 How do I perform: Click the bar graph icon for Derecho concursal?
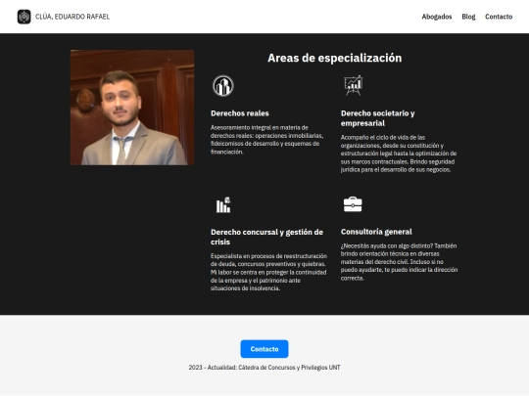[223, 204]
